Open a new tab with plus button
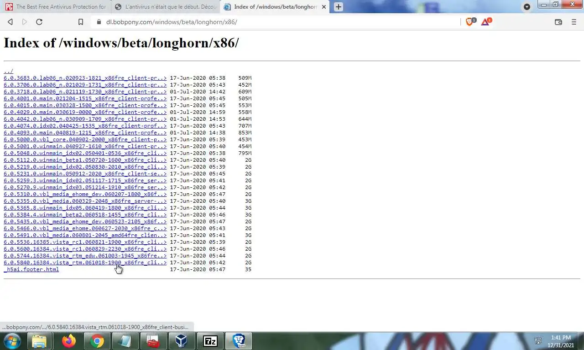584x350 pixels. [x=338, y=7]
